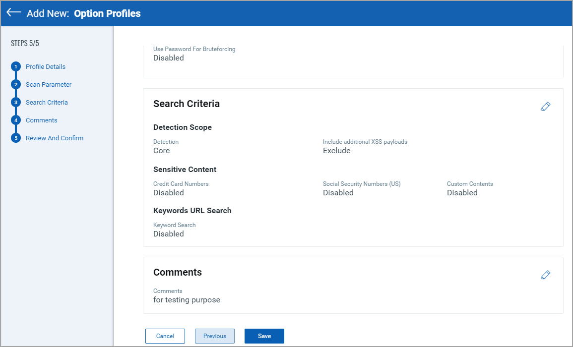Cancel the option profile creation
573x347 pixels.
pyautogui.click(x=165, y=336)
